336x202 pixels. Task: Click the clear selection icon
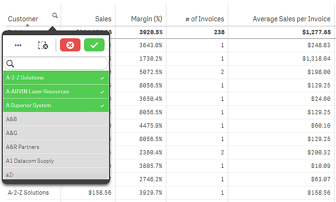coord(43,45)
